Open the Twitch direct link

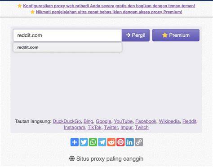coord(142,128)
